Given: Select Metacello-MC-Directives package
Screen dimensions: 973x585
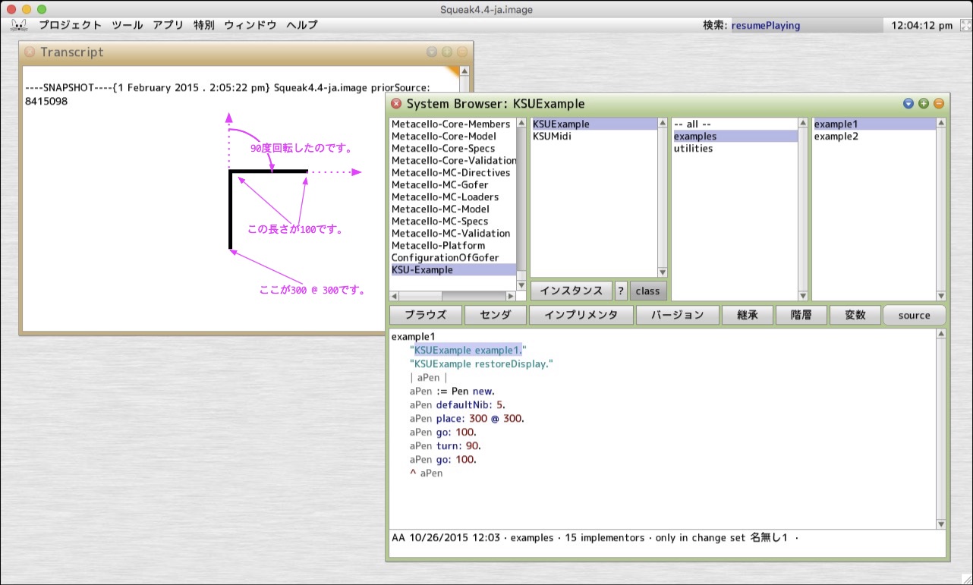Looking at the screenshot, I should (452, 173).
